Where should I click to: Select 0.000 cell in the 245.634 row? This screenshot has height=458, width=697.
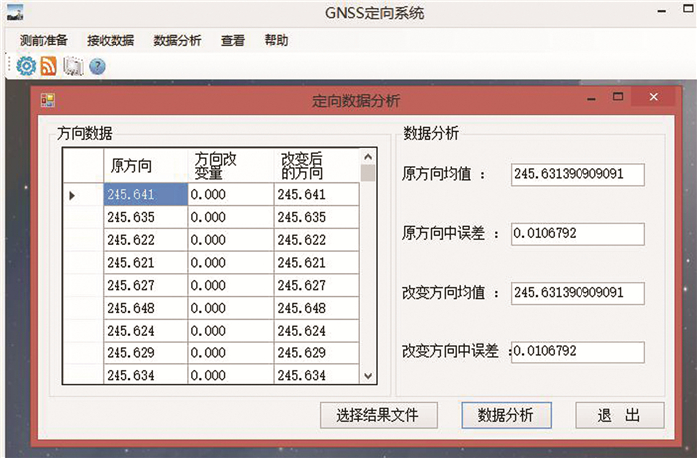pyautogui.click(x=231, y=374)
